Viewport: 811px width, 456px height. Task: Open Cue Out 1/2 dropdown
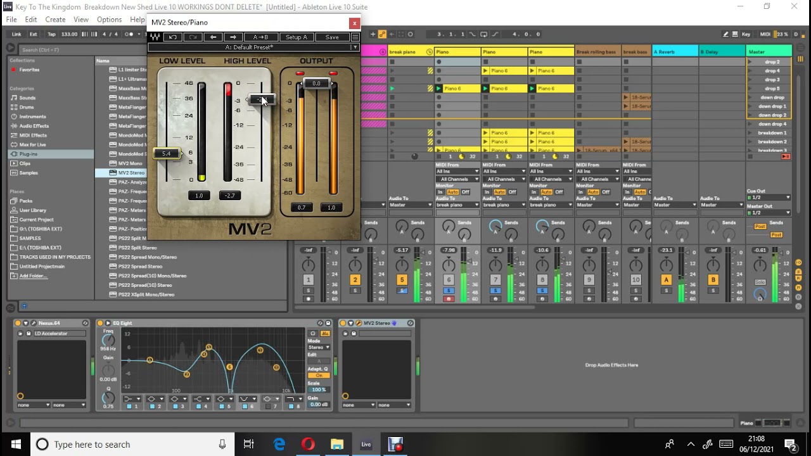[769, 198]
